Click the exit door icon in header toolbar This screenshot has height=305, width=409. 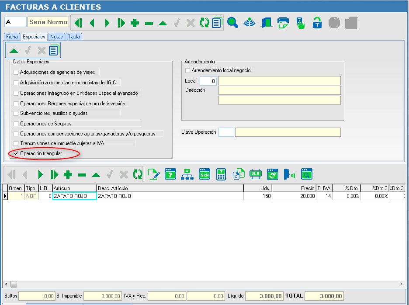click(x=266, y=23)
